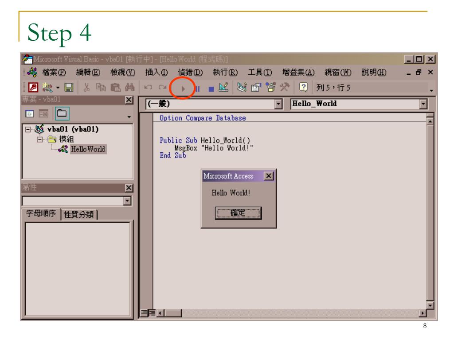Click the Full Module View button
Viewport: 454px width, 340px height.
(152, 313)
